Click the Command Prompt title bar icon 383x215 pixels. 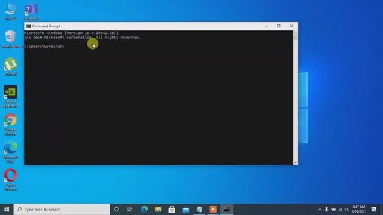29,26
